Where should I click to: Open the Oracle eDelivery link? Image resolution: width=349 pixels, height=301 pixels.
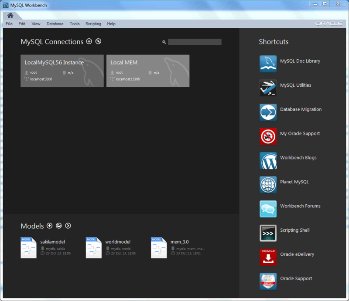(297, 254)
